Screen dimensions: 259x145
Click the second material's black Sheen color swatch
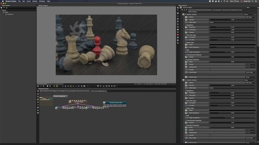coord(232,110)
